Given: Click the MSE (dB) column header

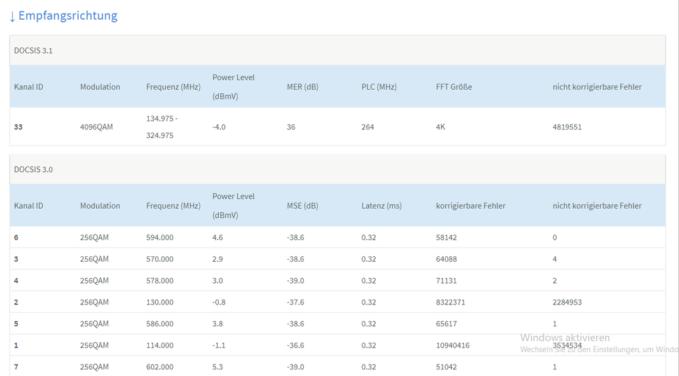Looking at the screenshot, I should [x=302, y=205].
